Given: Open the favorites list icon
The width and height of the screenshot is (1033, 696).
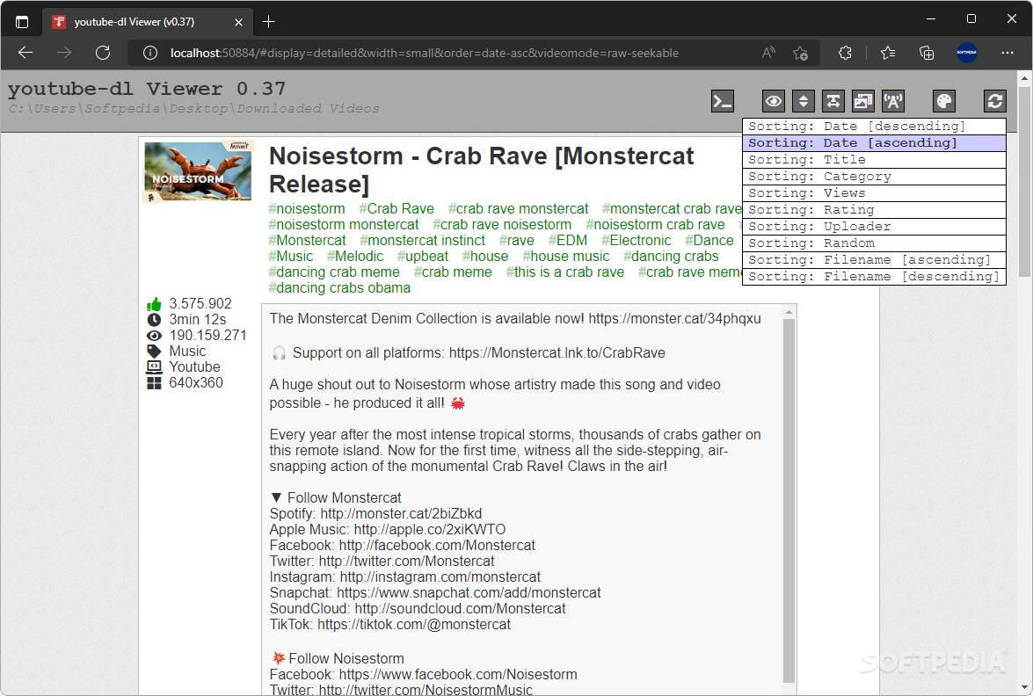Looking at the screenshot, I should pos(888,53).
